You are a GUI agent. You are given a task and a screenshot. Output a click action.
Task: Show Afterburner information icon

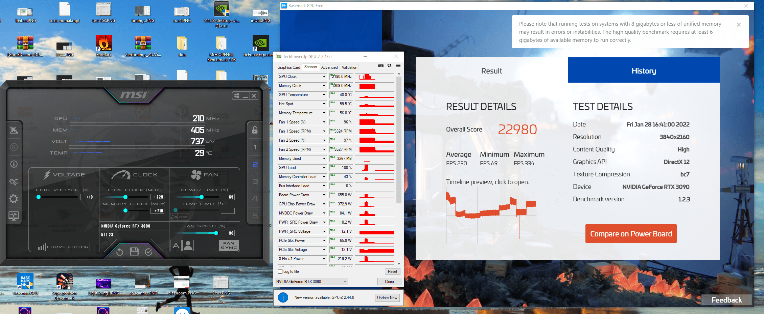(14, 164)
